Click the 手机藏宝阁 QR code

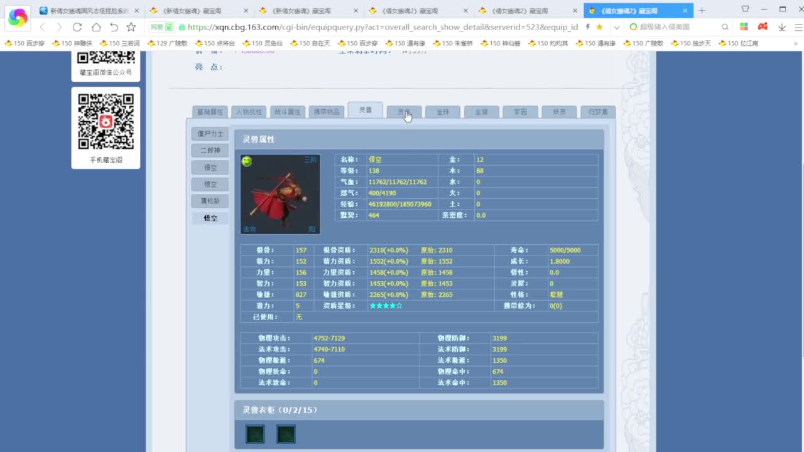[106, 121]
